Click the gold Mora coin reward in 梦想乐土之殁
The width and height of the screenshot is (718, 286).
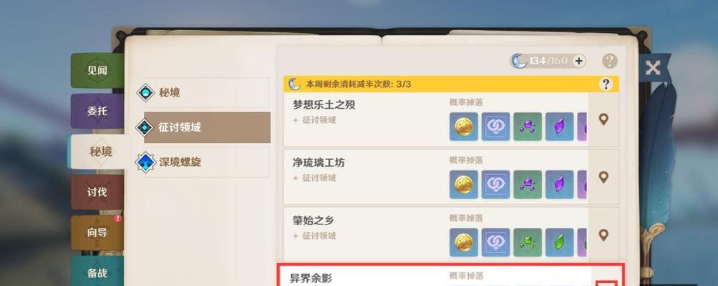463,127
